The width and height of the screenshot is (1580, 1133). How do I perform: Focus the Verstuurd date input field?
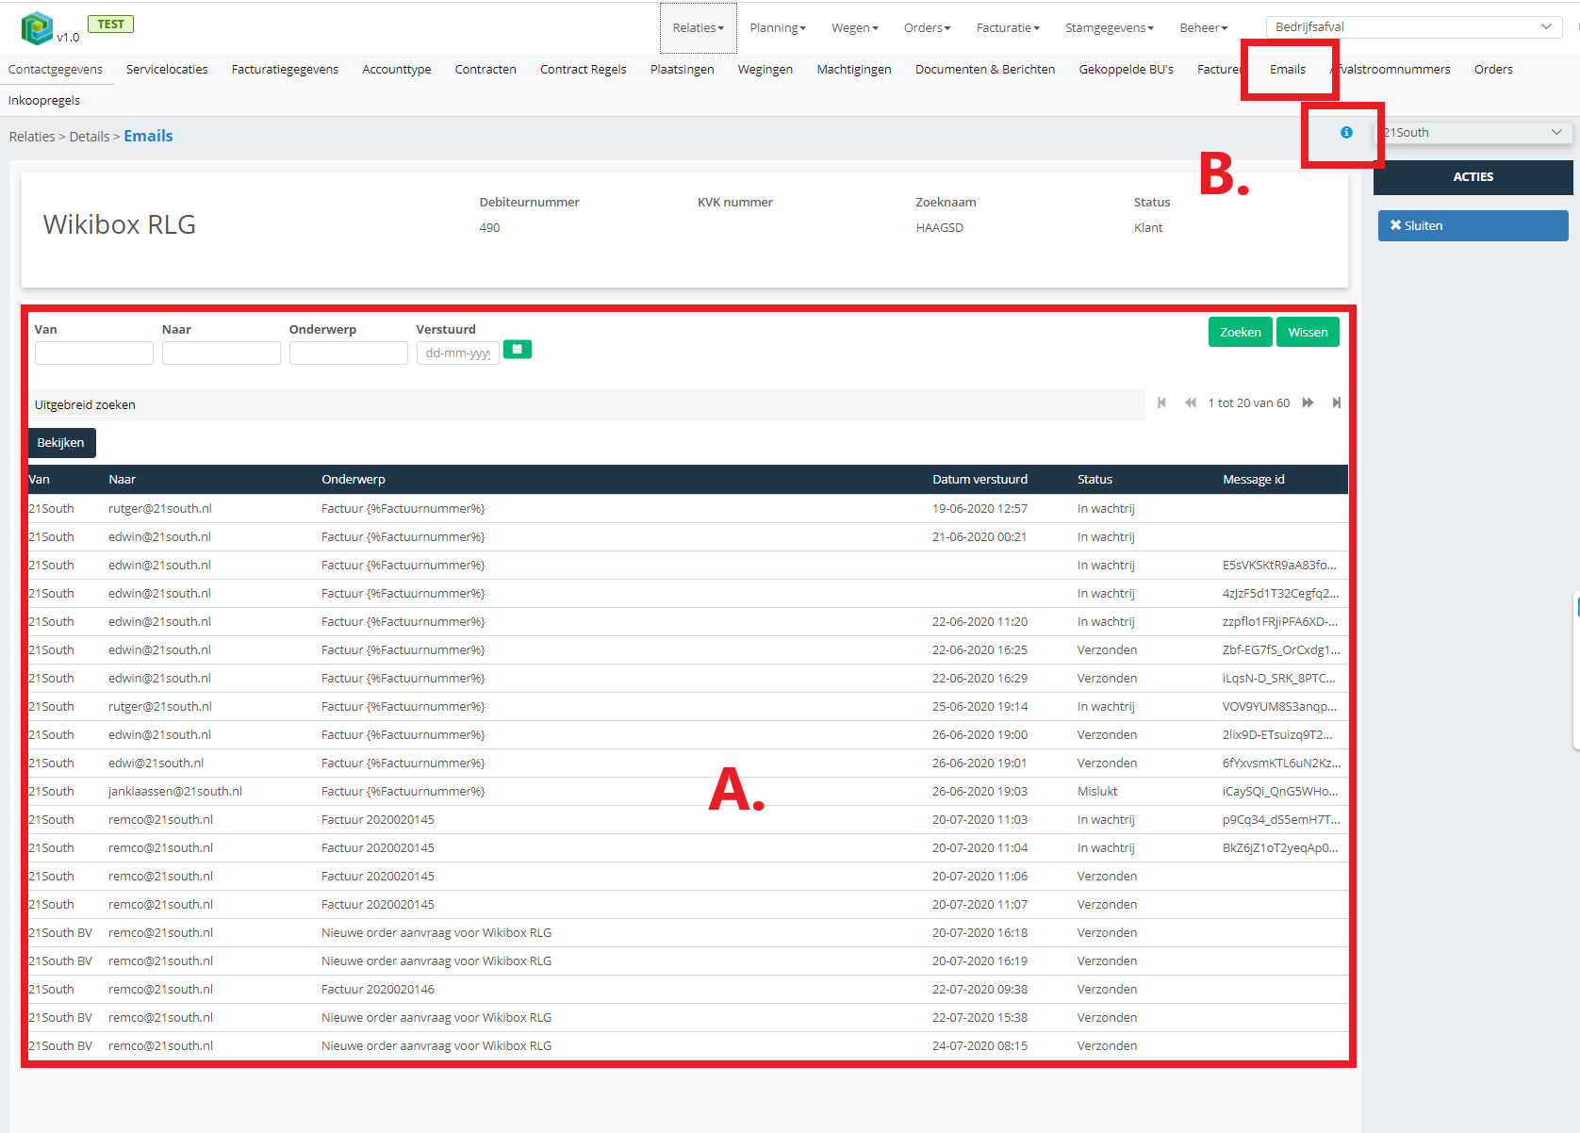(458, 353)
